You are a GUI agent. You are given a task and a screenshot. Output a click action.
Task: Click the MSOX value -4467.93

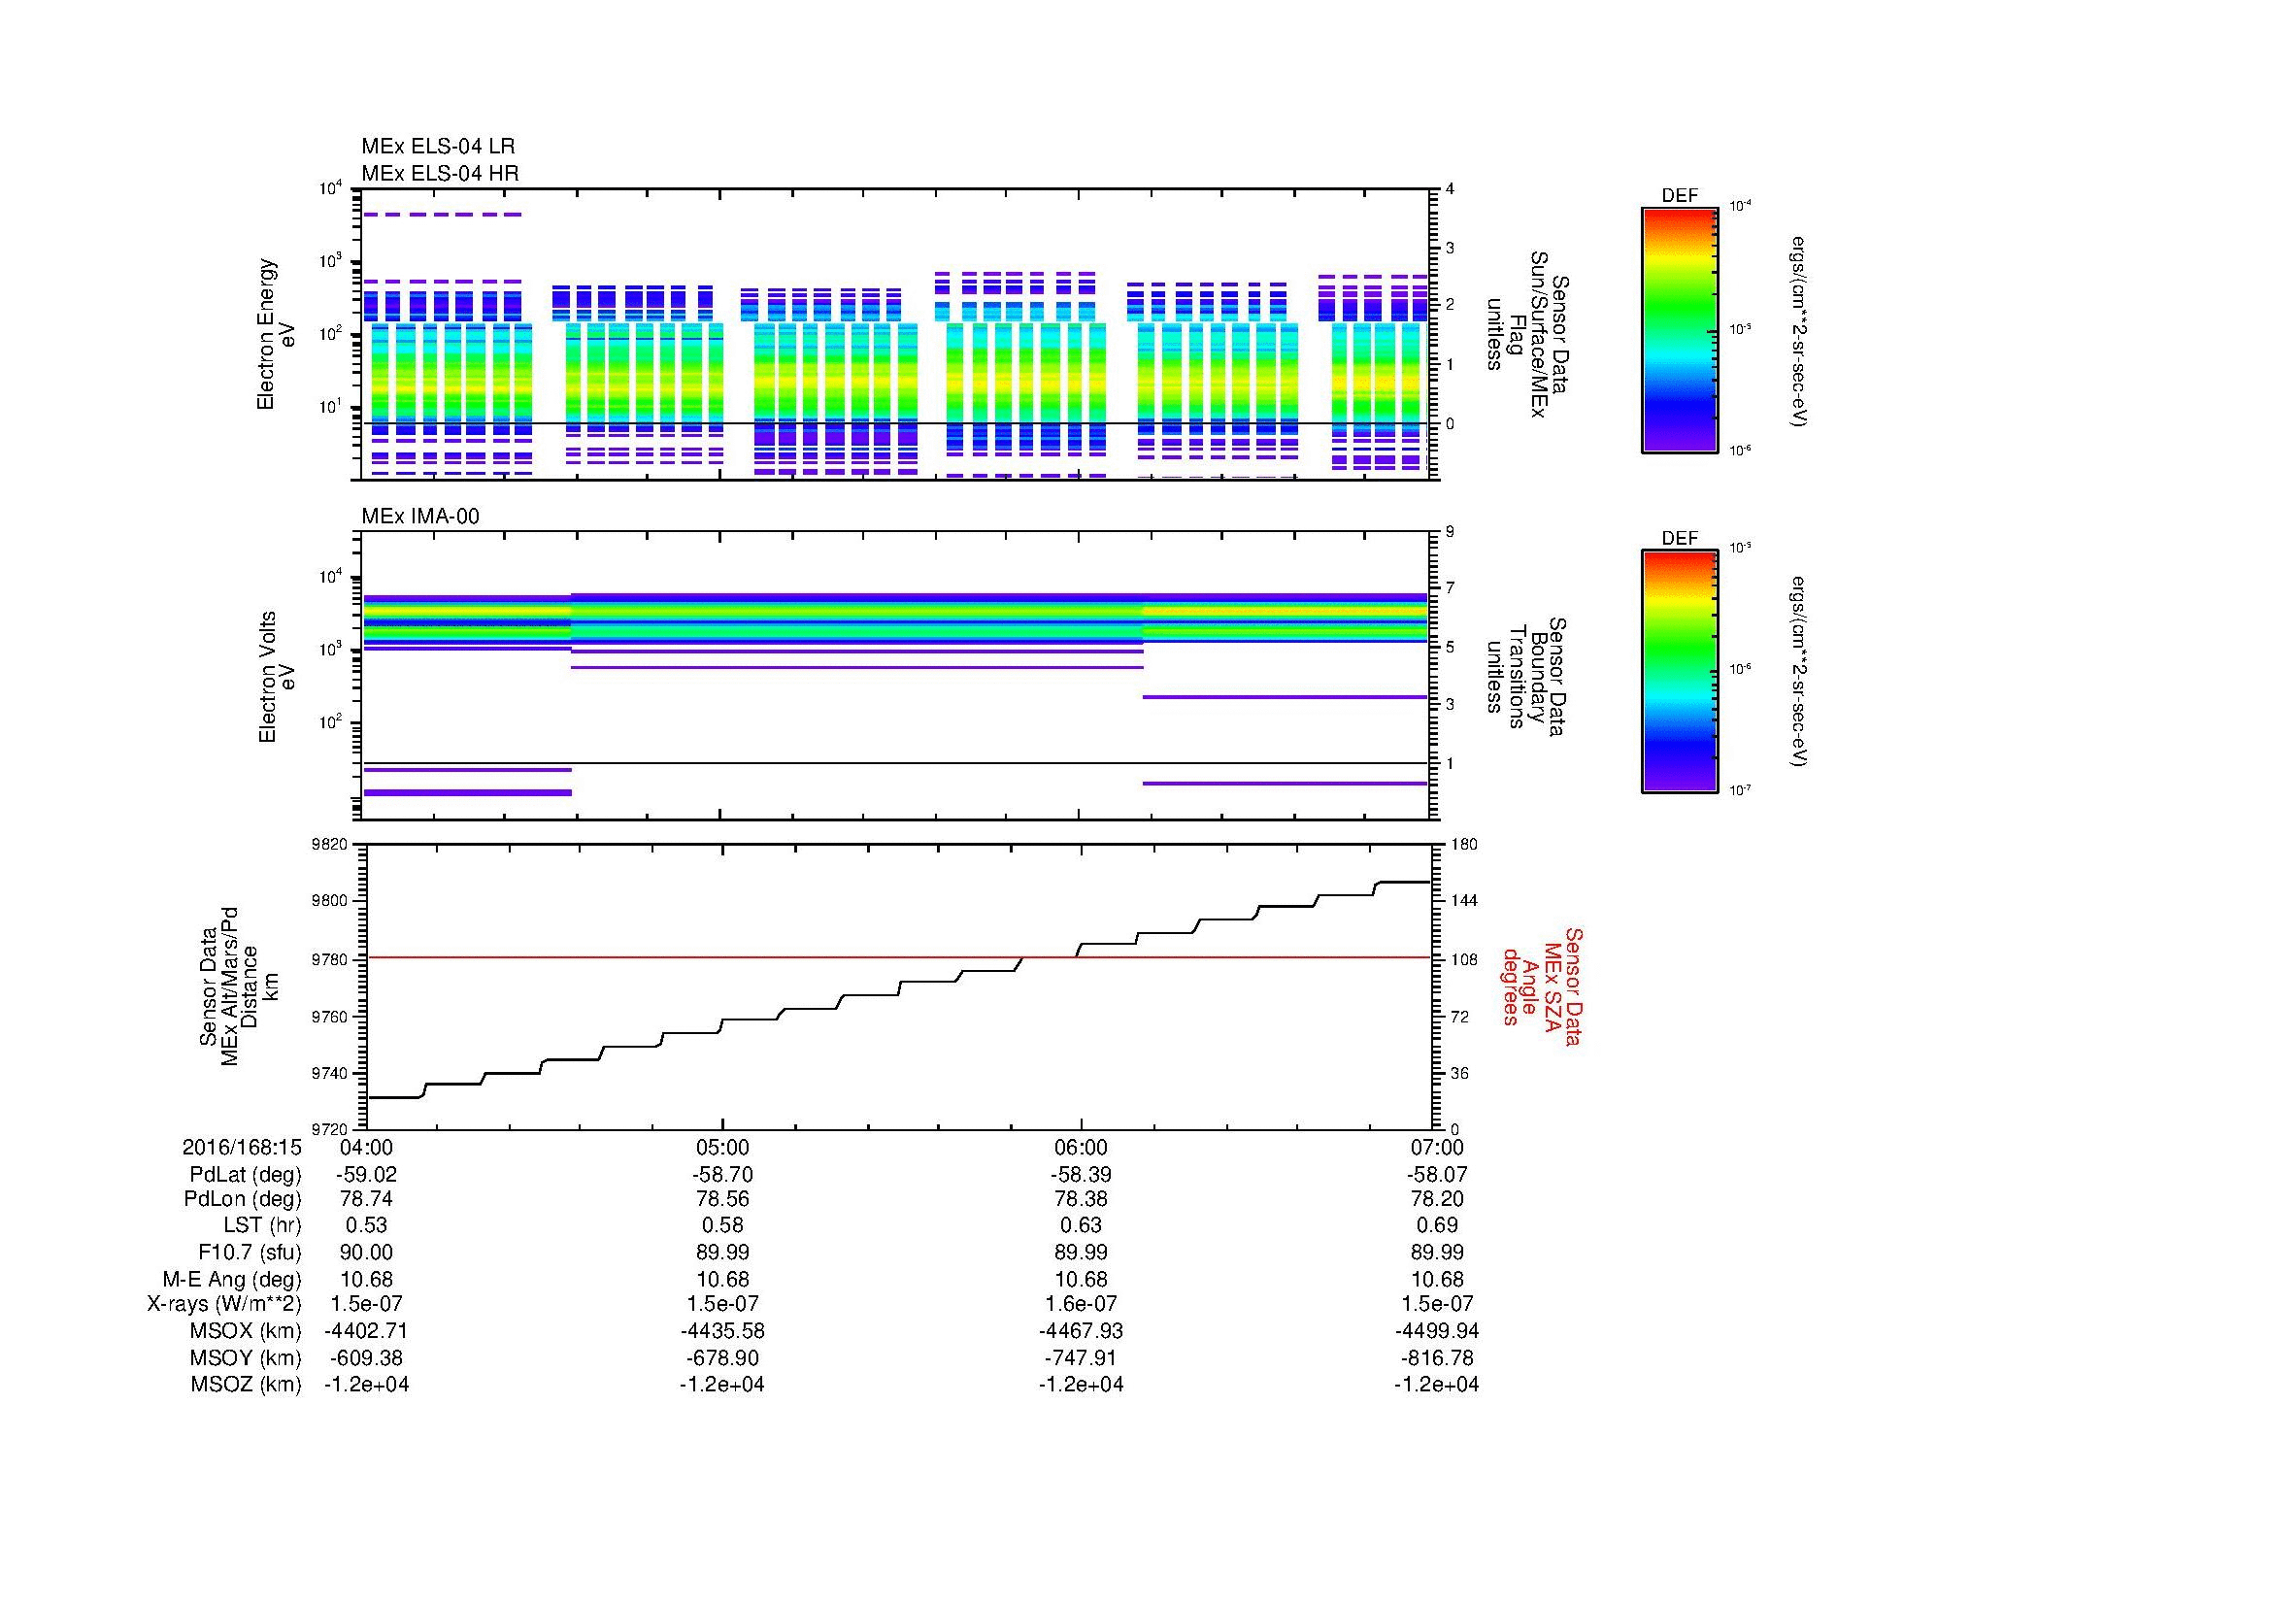[x=1081, y=1331]
